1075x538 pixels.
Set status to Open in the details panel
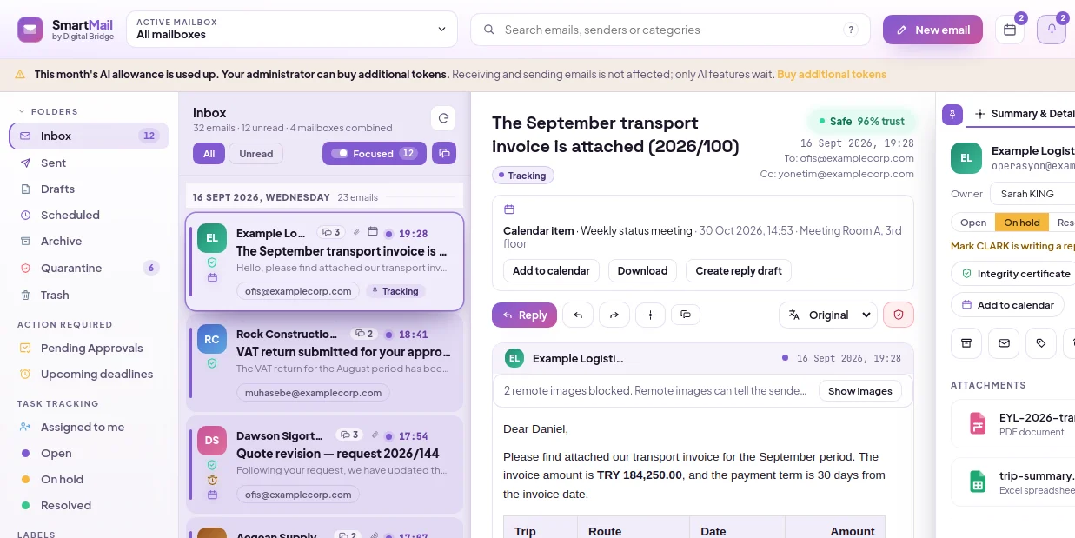tap(973, 223)
